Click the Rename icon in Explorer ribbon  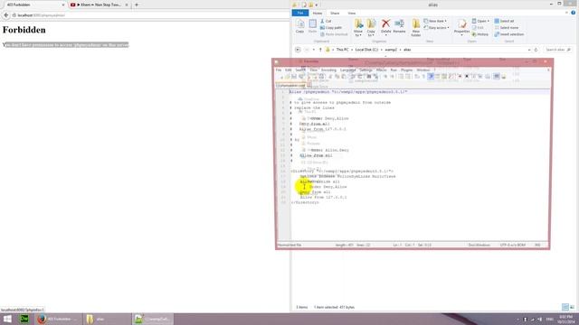click(399, 26)
